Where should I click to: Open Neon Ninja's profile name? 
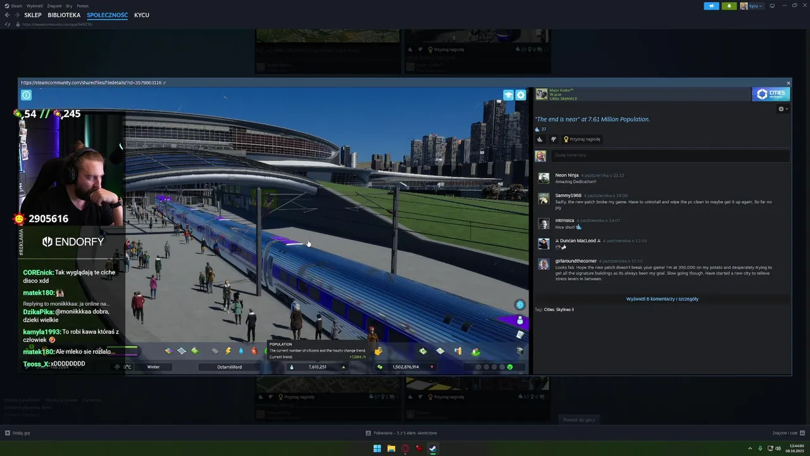pos(567,175)
